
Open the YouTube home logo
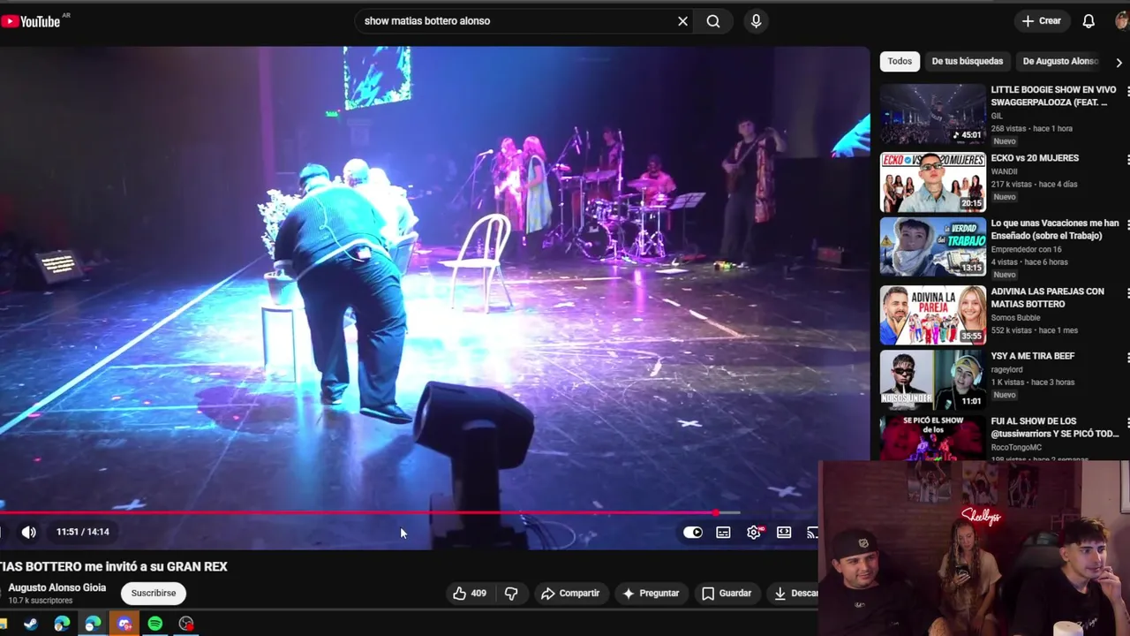[x=30, y=21]
